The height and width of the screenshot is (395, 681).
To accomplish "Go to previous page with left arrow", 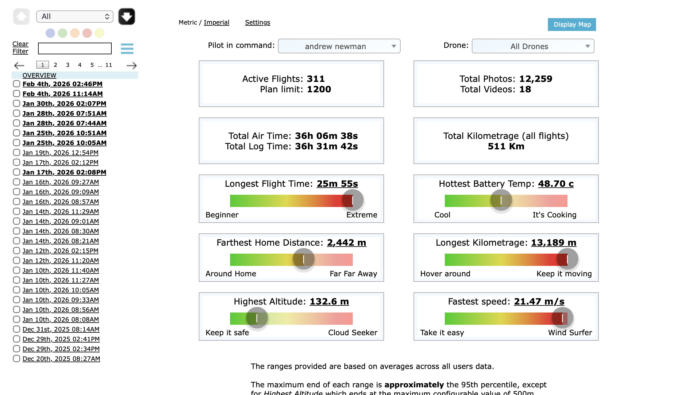I will tap(19, 65).
